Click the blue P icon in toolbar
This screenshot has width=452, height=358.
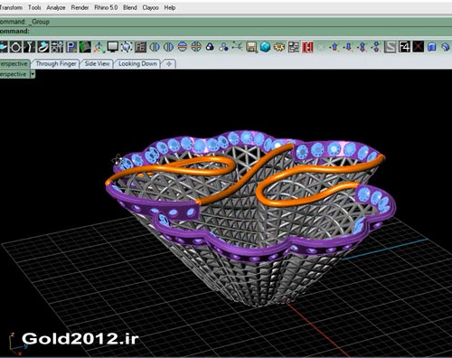(x=71, y=47)
